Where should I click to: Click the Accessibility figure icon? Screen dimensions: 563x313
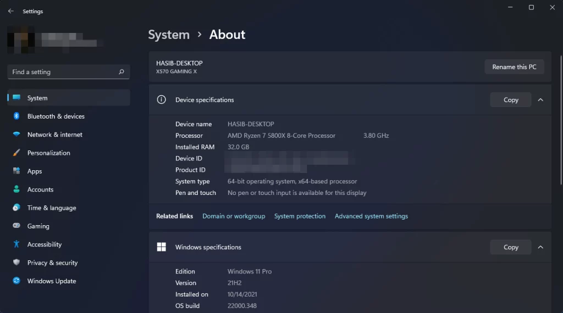point(16,244)
